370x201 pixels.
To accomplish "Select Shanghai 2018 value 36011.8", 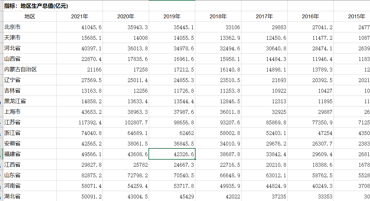I will point(218,112).
